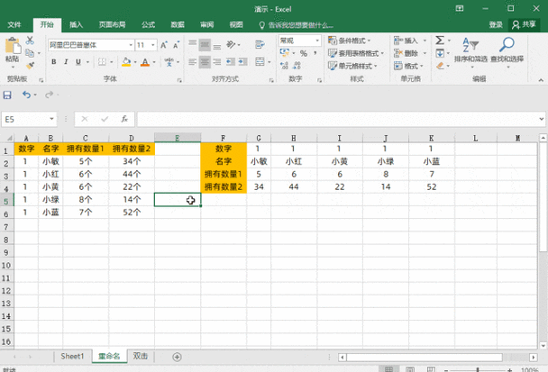Apply Comma Style number format
Viewport: 548px width, 372px height.
pyautogui.click(x=315, y=53)
